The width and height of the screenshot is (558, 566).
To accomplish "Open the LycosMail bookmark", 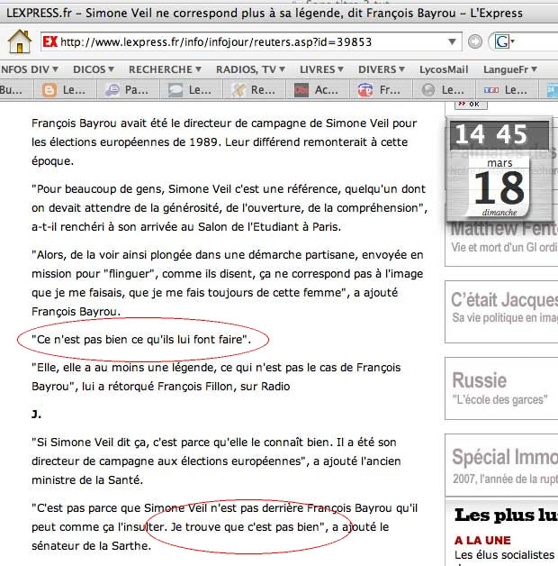I will (444, 69).
